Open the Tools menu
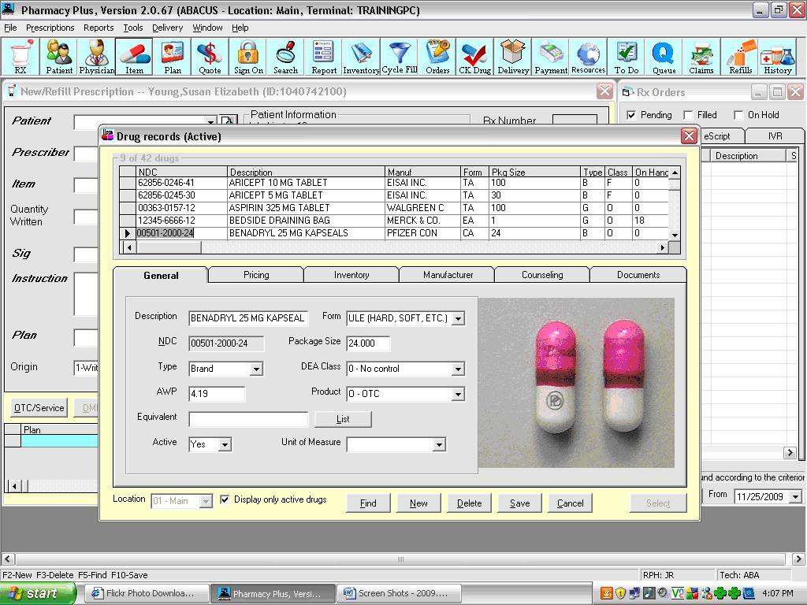The height and width of the screenshot is (605, 807). 132,28
